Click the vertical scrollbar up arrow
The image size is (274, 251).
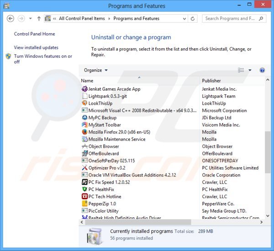[268, 80]
